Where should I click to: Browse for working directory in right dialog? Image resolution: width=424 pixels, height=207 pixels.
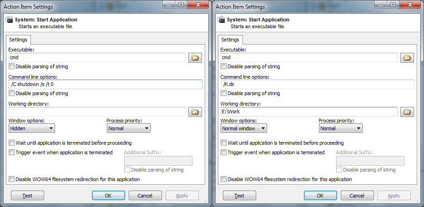407,112
